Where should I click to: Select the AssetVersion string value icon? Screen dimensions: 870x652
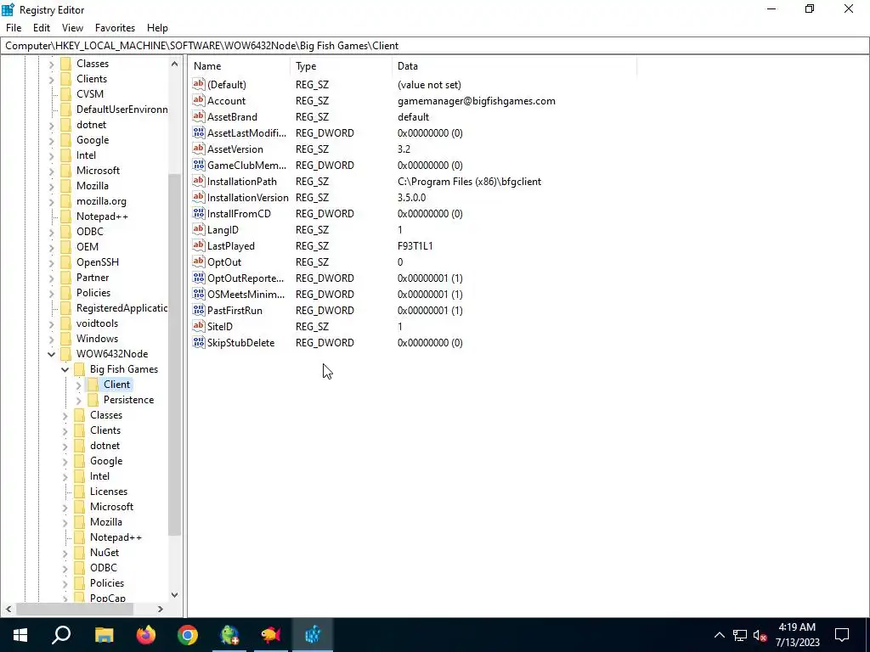199,149
